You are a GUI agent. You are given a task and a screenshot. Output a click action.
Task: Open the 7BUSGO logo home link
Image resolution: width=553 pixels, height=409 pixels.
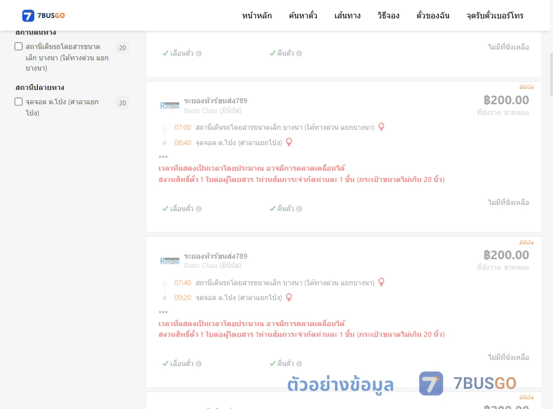point(44,15)
